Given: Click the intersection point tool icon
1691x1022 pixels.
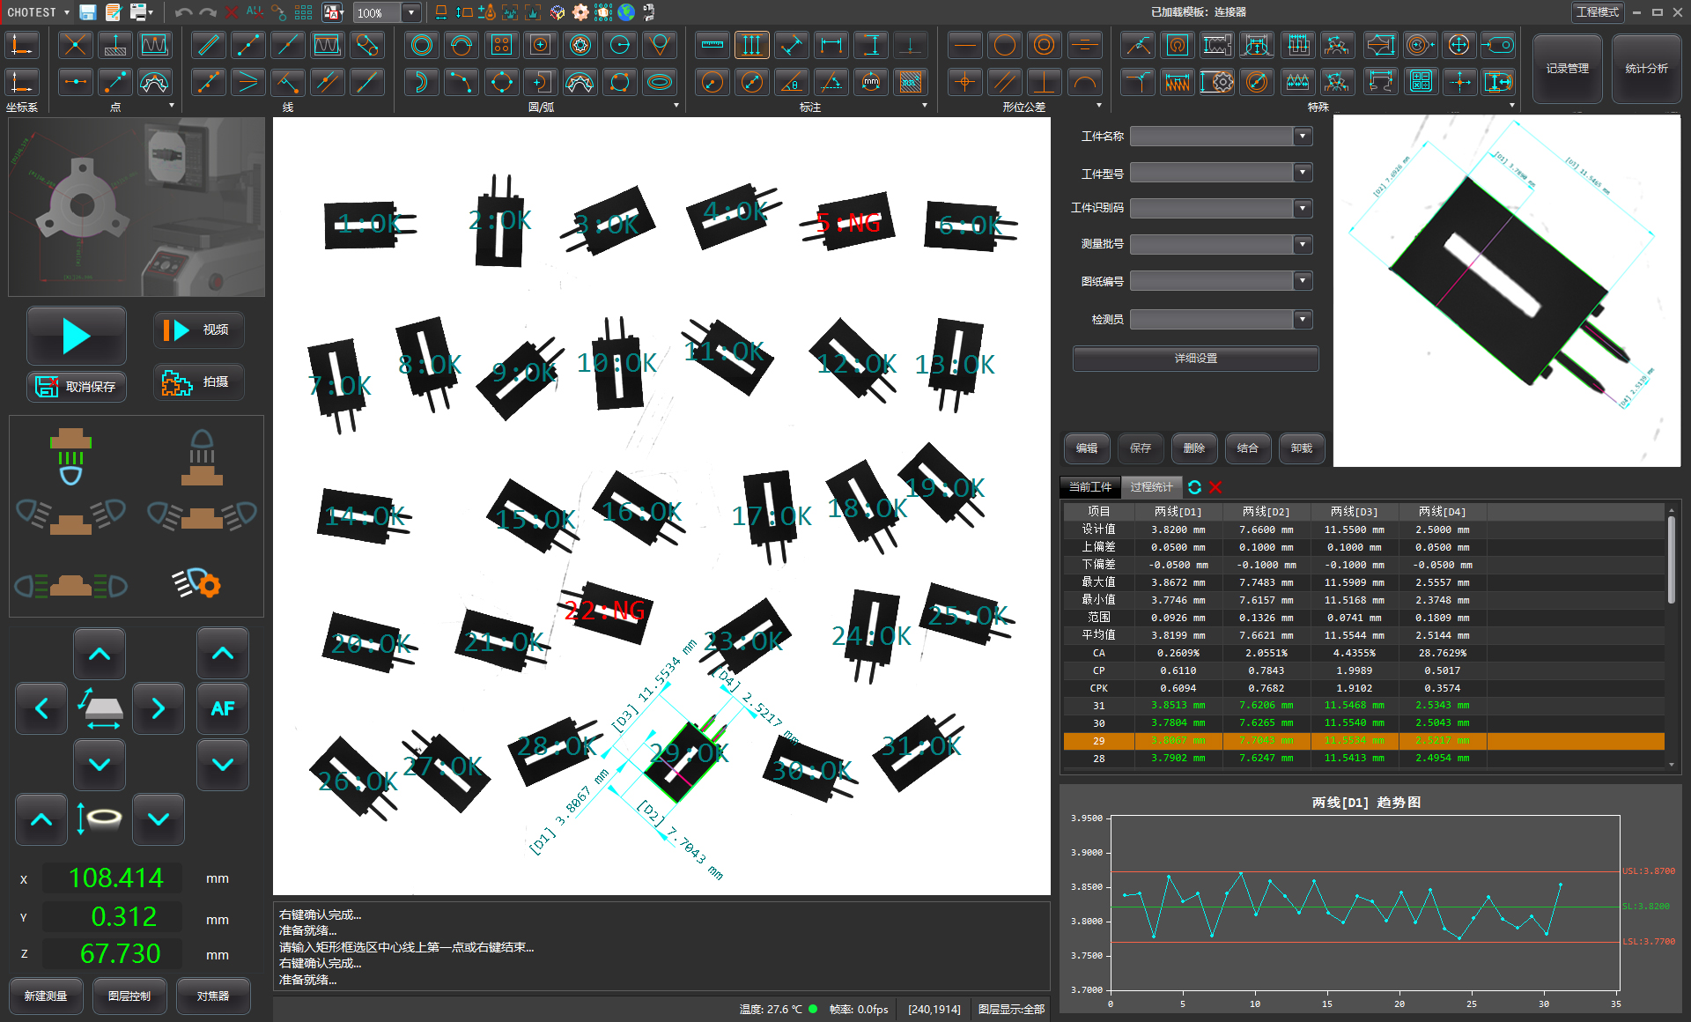Looking at the screenshot, I should pyautogui.click(x=76, y=45).
